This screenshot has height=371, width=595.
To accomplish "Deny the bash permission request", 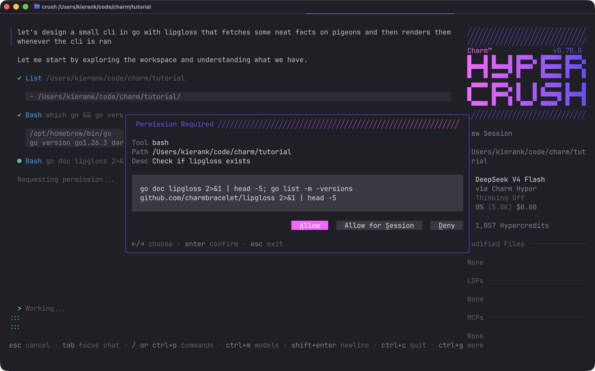I will 447,225.
